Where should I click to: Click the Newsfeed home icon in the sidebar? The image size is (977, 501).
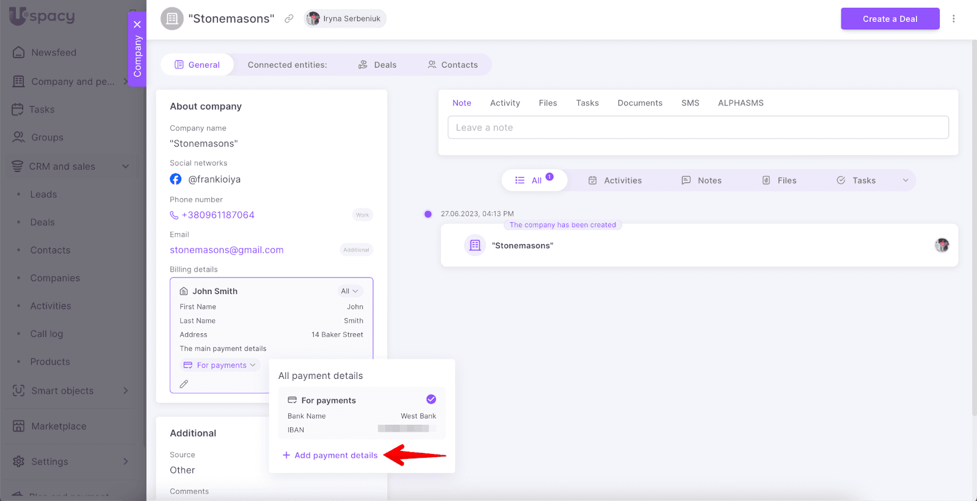click(x=19, y=52)
